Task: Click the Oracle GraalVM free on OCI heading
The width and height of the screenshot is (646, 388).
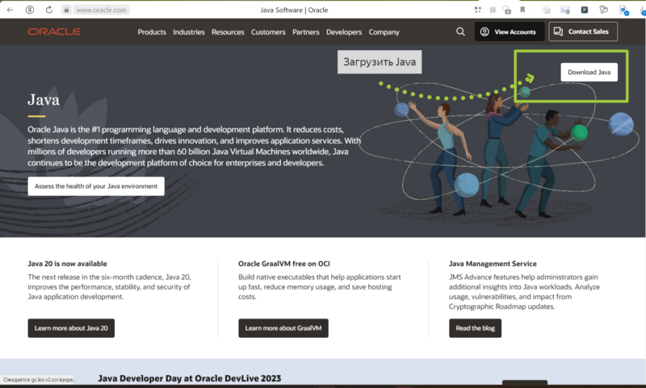Action: pos(284,264)
